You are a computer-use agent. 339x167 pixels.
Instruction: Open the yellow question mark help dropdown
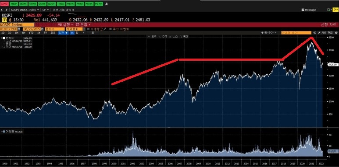[335, 10]
